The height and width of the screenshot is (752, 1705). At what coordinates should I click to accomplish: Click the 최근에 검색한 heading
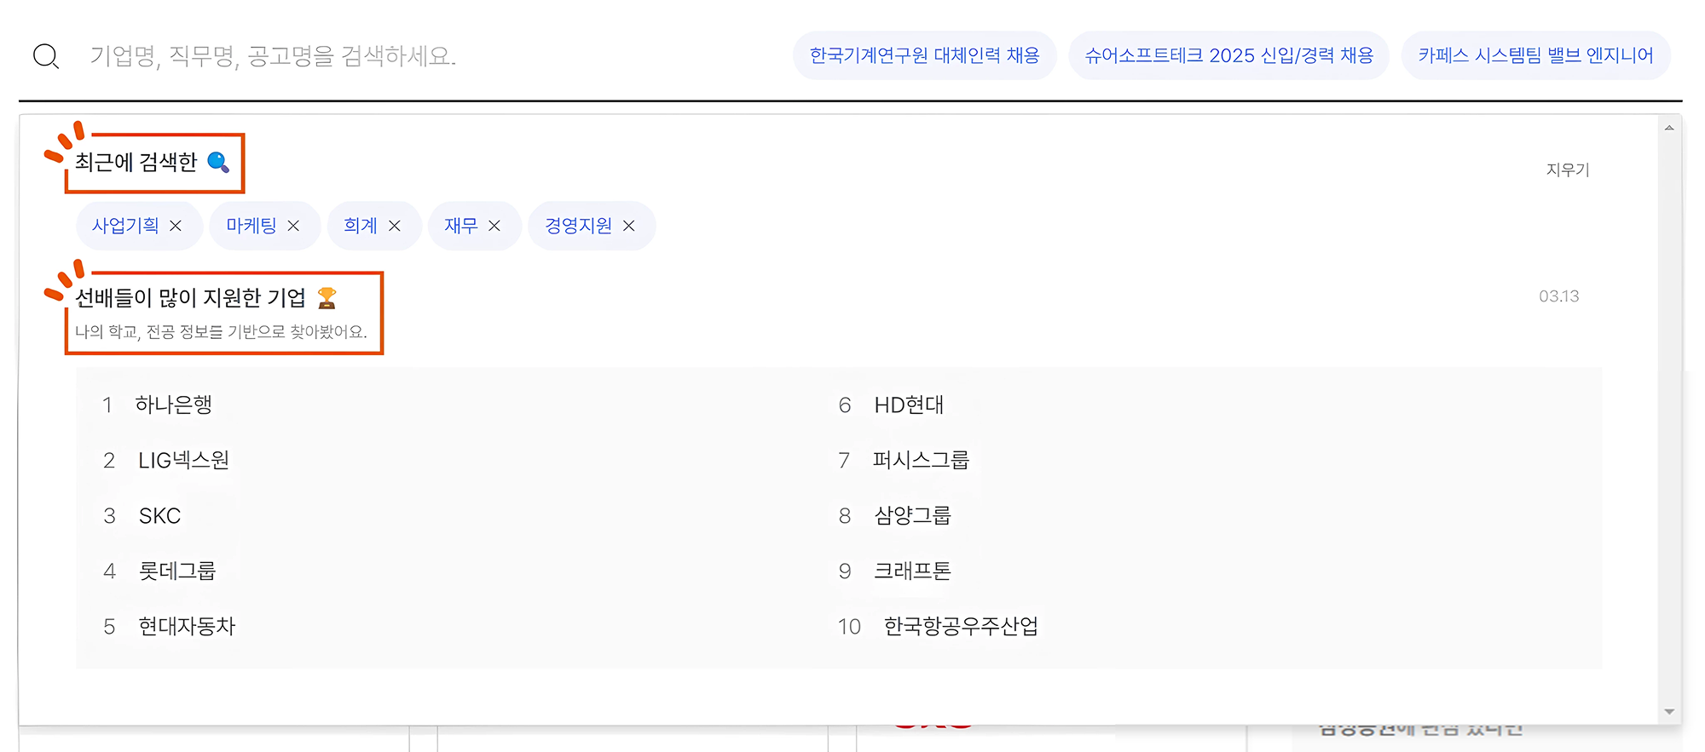click(x=136, y=162)
